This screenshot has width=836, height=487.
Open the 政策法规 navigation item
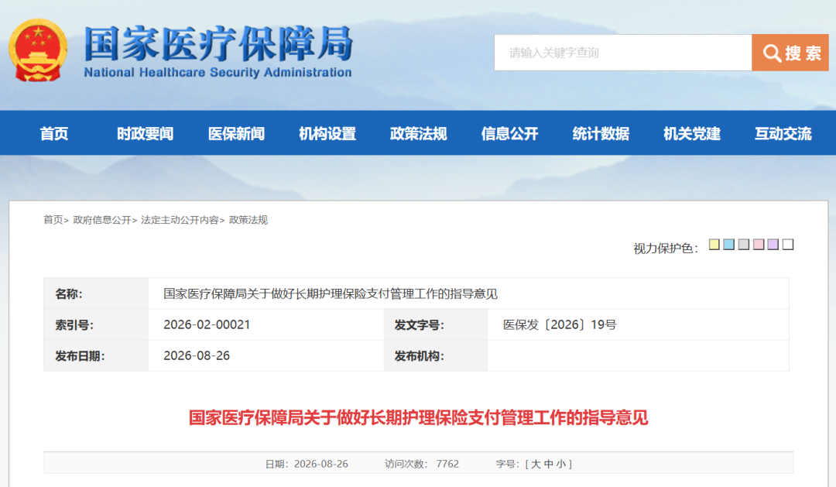coord(419,133)
